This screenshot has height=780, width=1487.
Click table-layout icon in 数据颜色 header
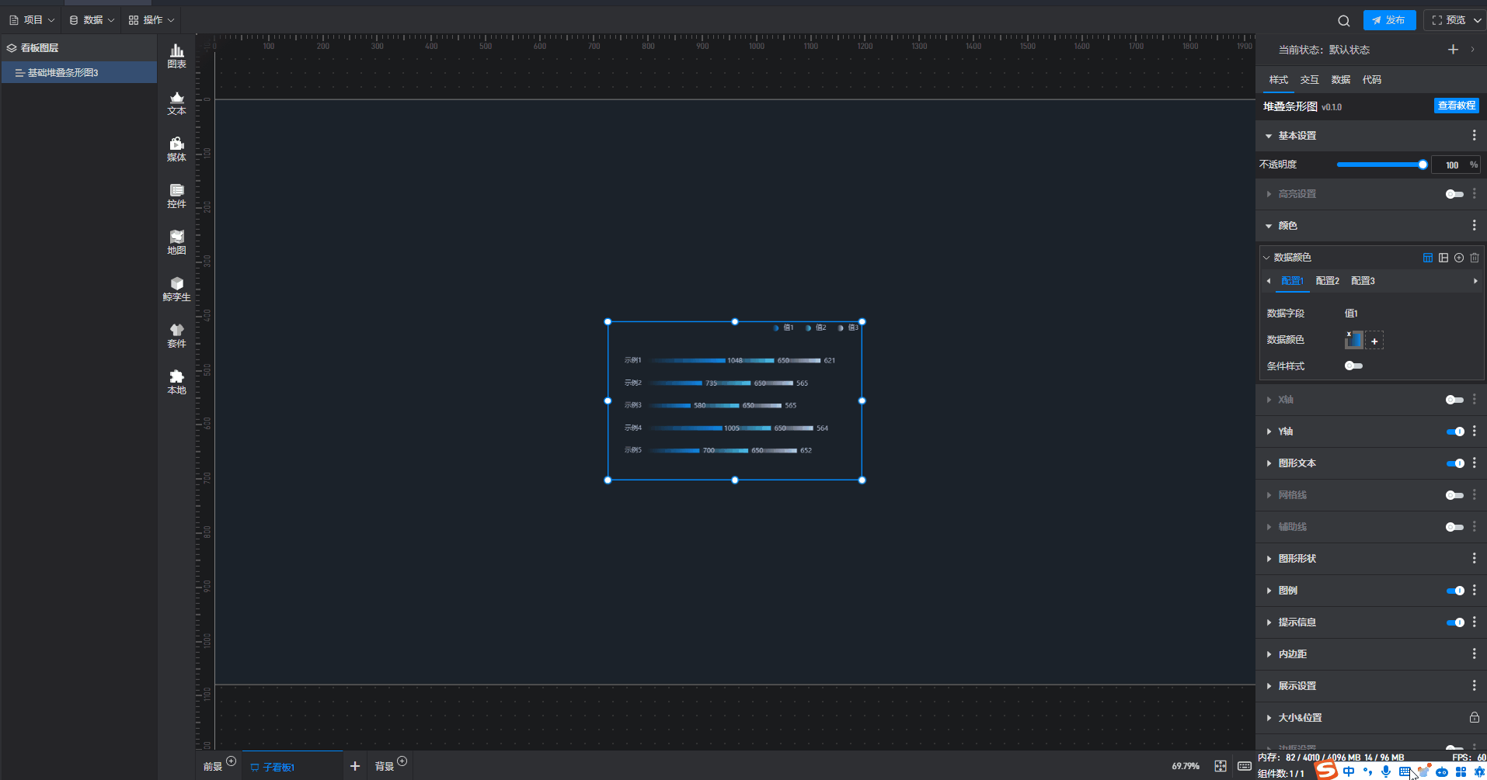coord(1427,258)
